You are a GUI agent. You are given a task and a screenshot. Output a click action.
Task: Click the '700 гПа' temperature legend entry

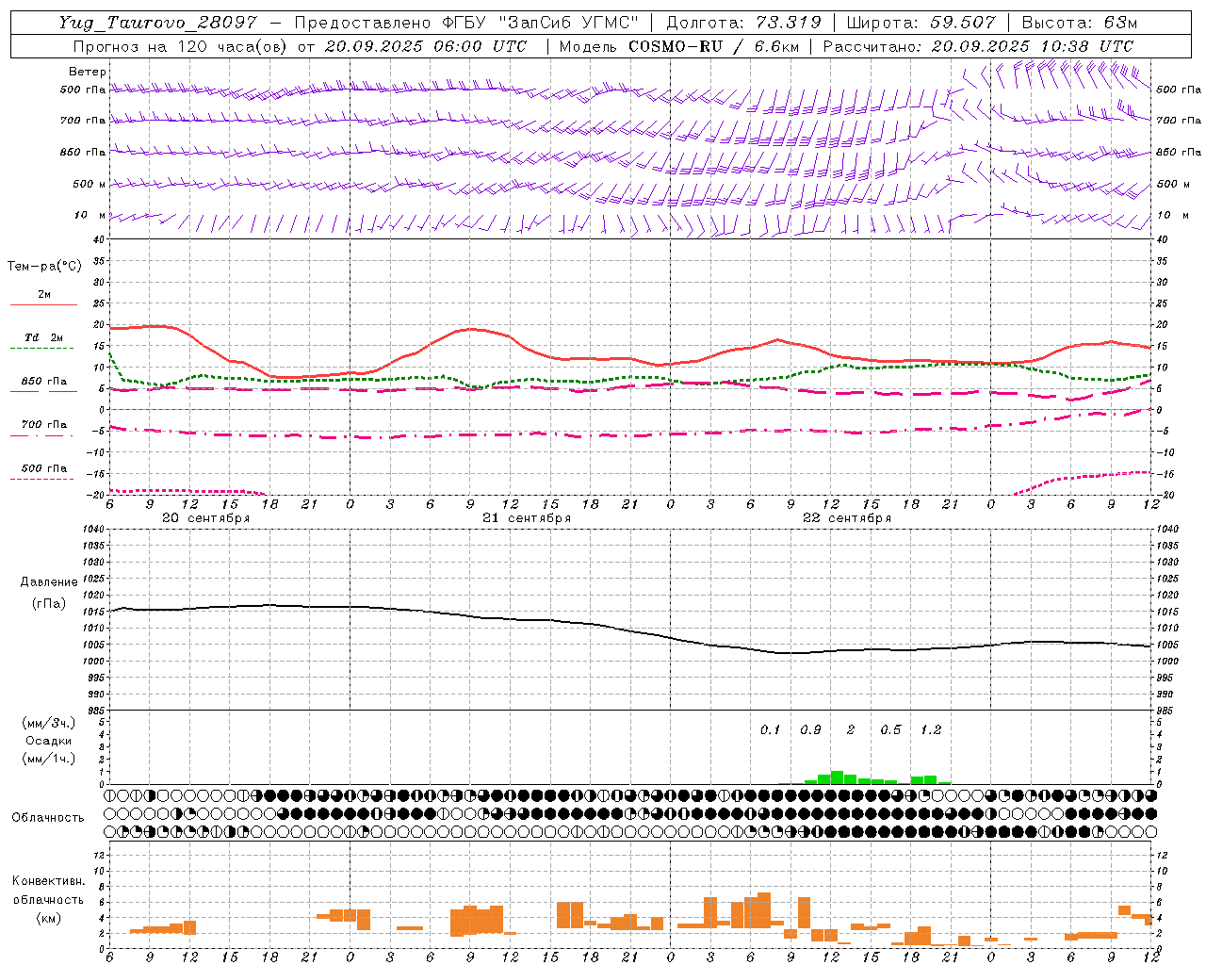44,425
